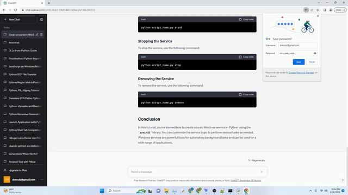Edit the Username field in password popup
348x195 pixels.
298,45
